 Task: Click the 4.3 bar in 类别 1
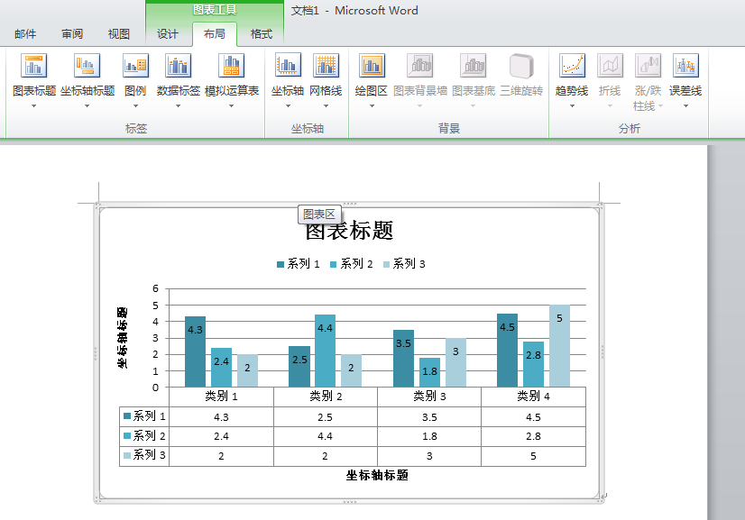point(196,351)
